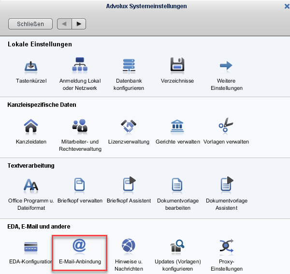Open Dokumentvorlage bearbeiten page icon
The height and width of the screenshot is (274, 290).
(177, 184)
